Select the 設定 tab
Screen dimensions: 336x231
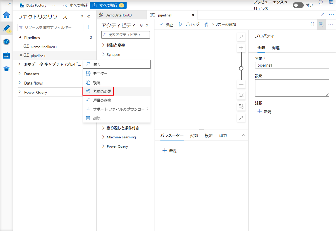[209, 135]
